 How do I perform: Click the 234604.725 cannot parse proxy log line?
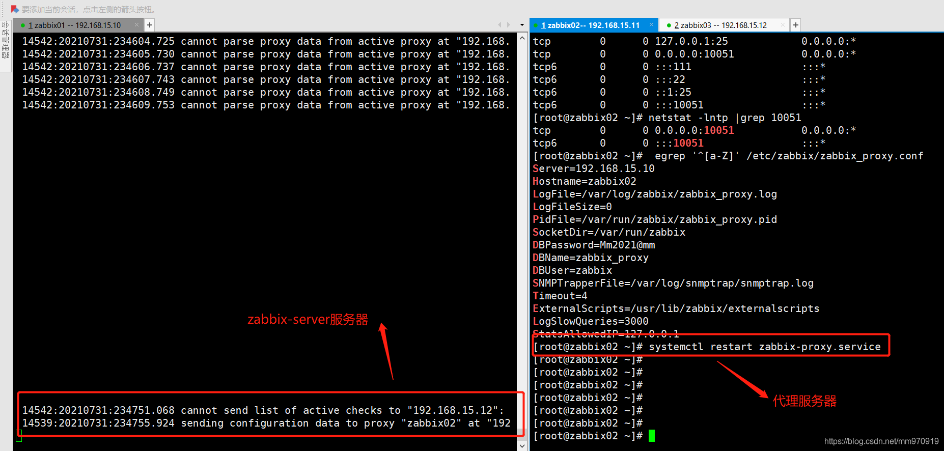click(266, 41)
